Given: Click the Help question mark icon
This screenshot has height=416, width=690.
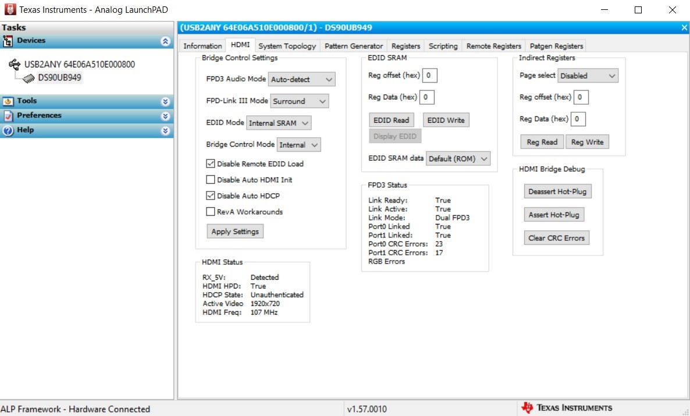Looking at the screenshot, I should [x=8, y=131].
